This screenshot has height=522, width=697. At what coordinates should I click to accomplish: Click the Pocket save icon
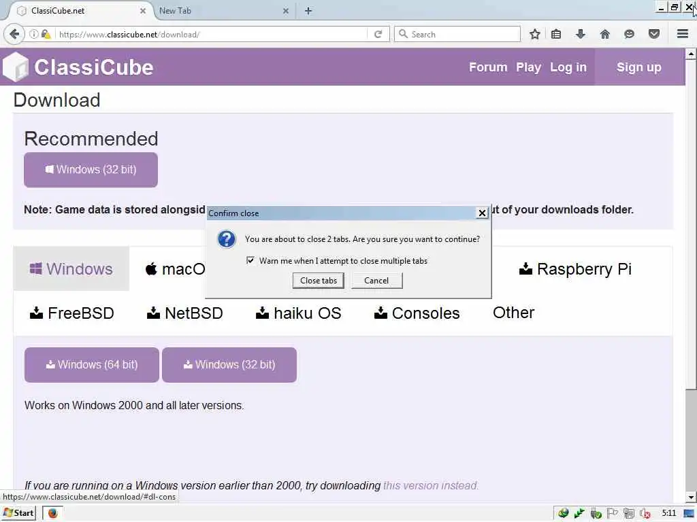(654, 34)
